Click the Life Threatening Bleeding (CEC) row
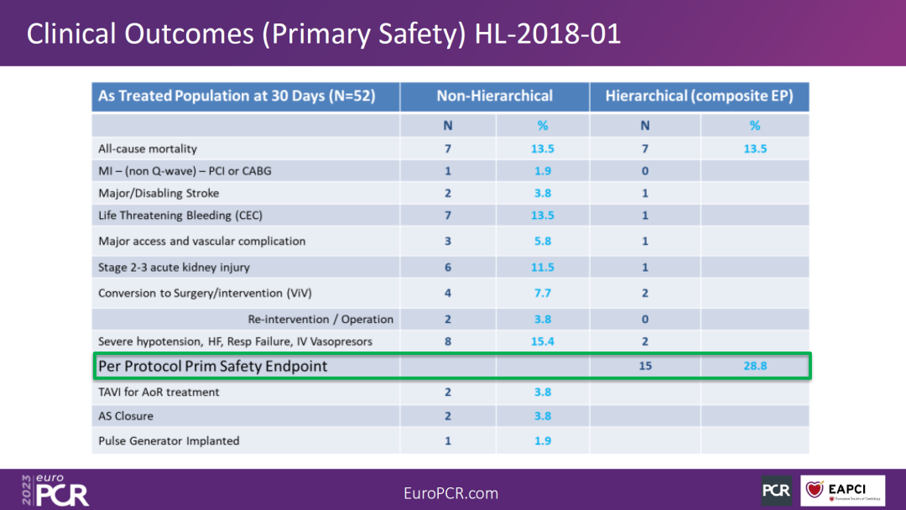This screenshot has height=510, width=906. click(450, 216)
